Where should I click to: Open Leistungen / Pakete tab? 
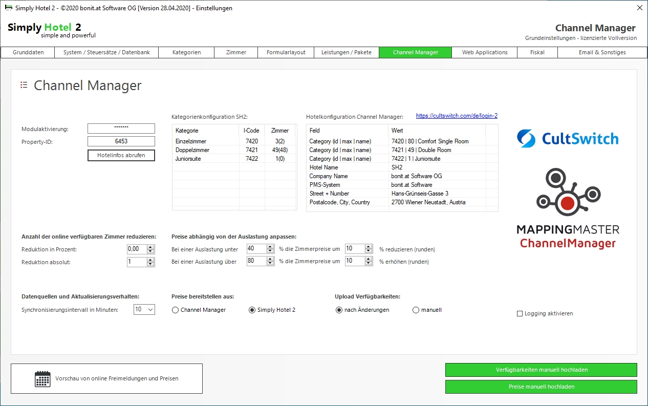[347, 52]
